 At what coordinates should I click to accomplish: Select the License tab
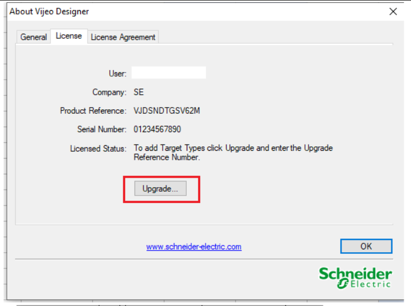pyautogui.click(x=68, y=36)
